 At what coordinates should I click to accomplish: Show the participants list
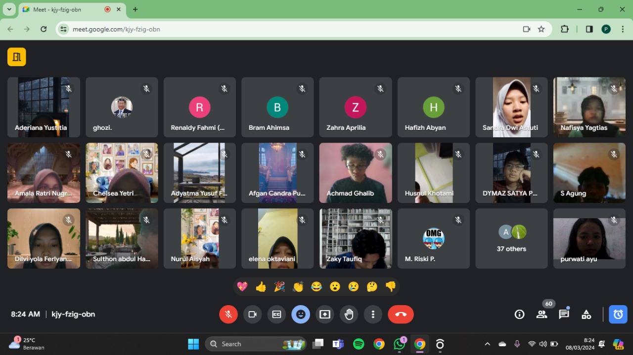[x=542, y=315]
